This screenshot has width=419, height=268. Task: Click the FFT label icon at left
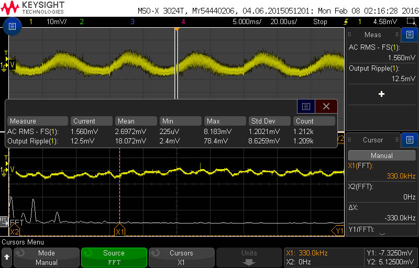click(4, 221)
